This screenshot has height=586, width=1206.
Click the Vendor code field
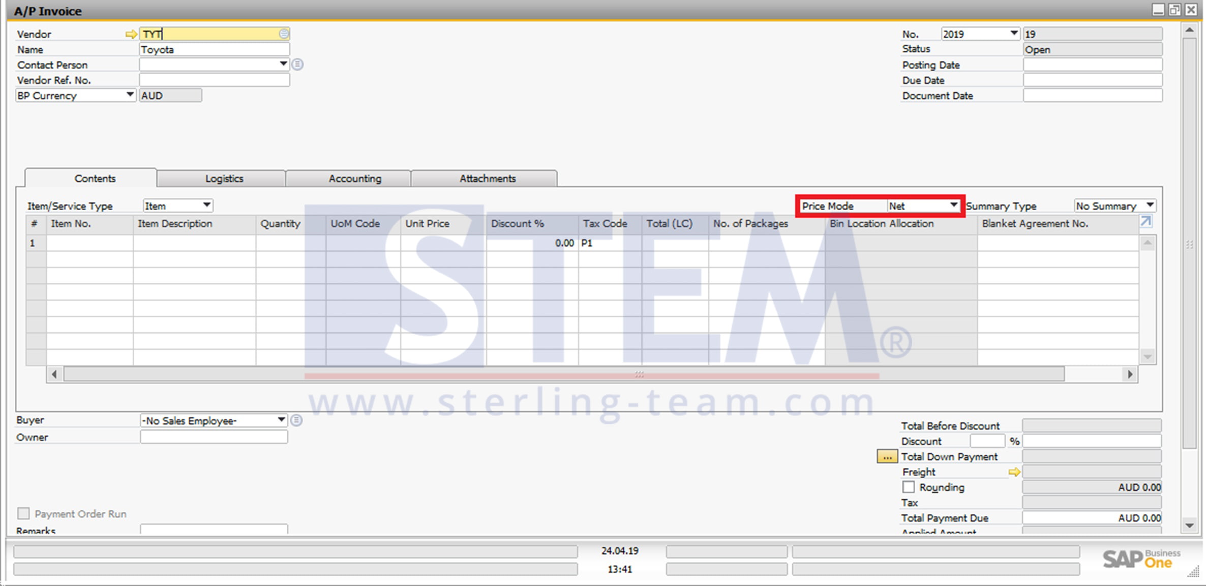(215, 34)
